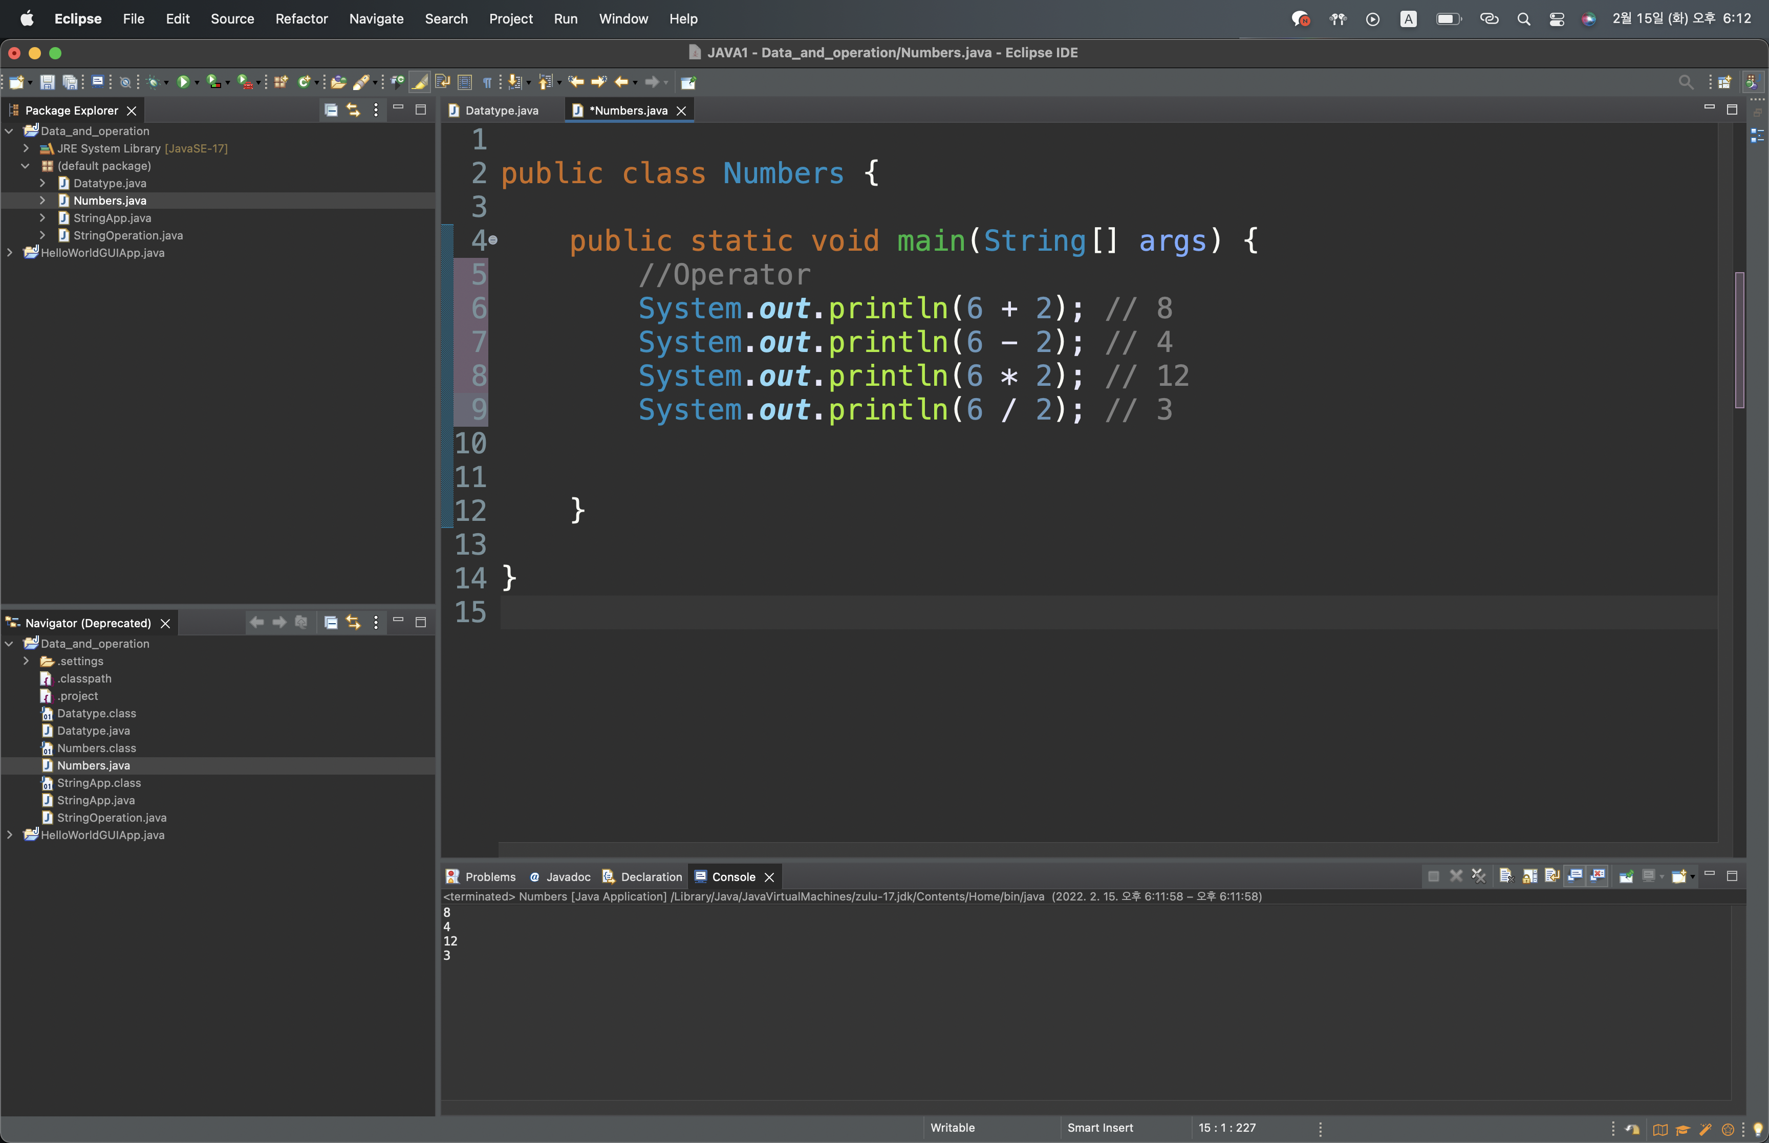
Task: Click the New Java Class icon
Action: tap(304, 82)
